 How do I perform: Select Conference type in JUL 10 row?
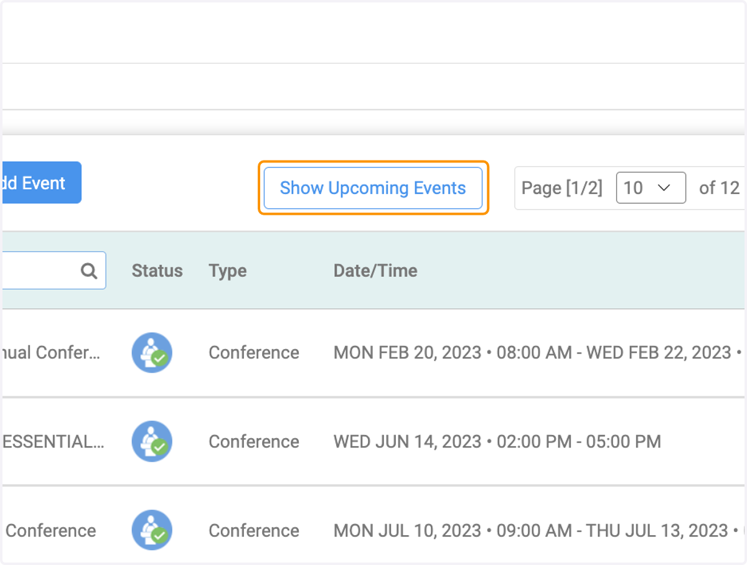coord(254,531)
